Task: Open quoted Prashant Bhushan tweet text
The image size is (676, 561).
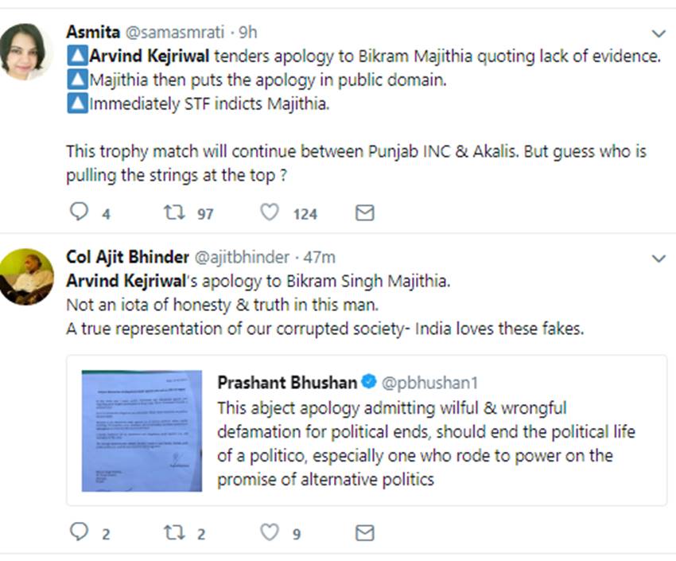Action: click(x=427, y=444)
